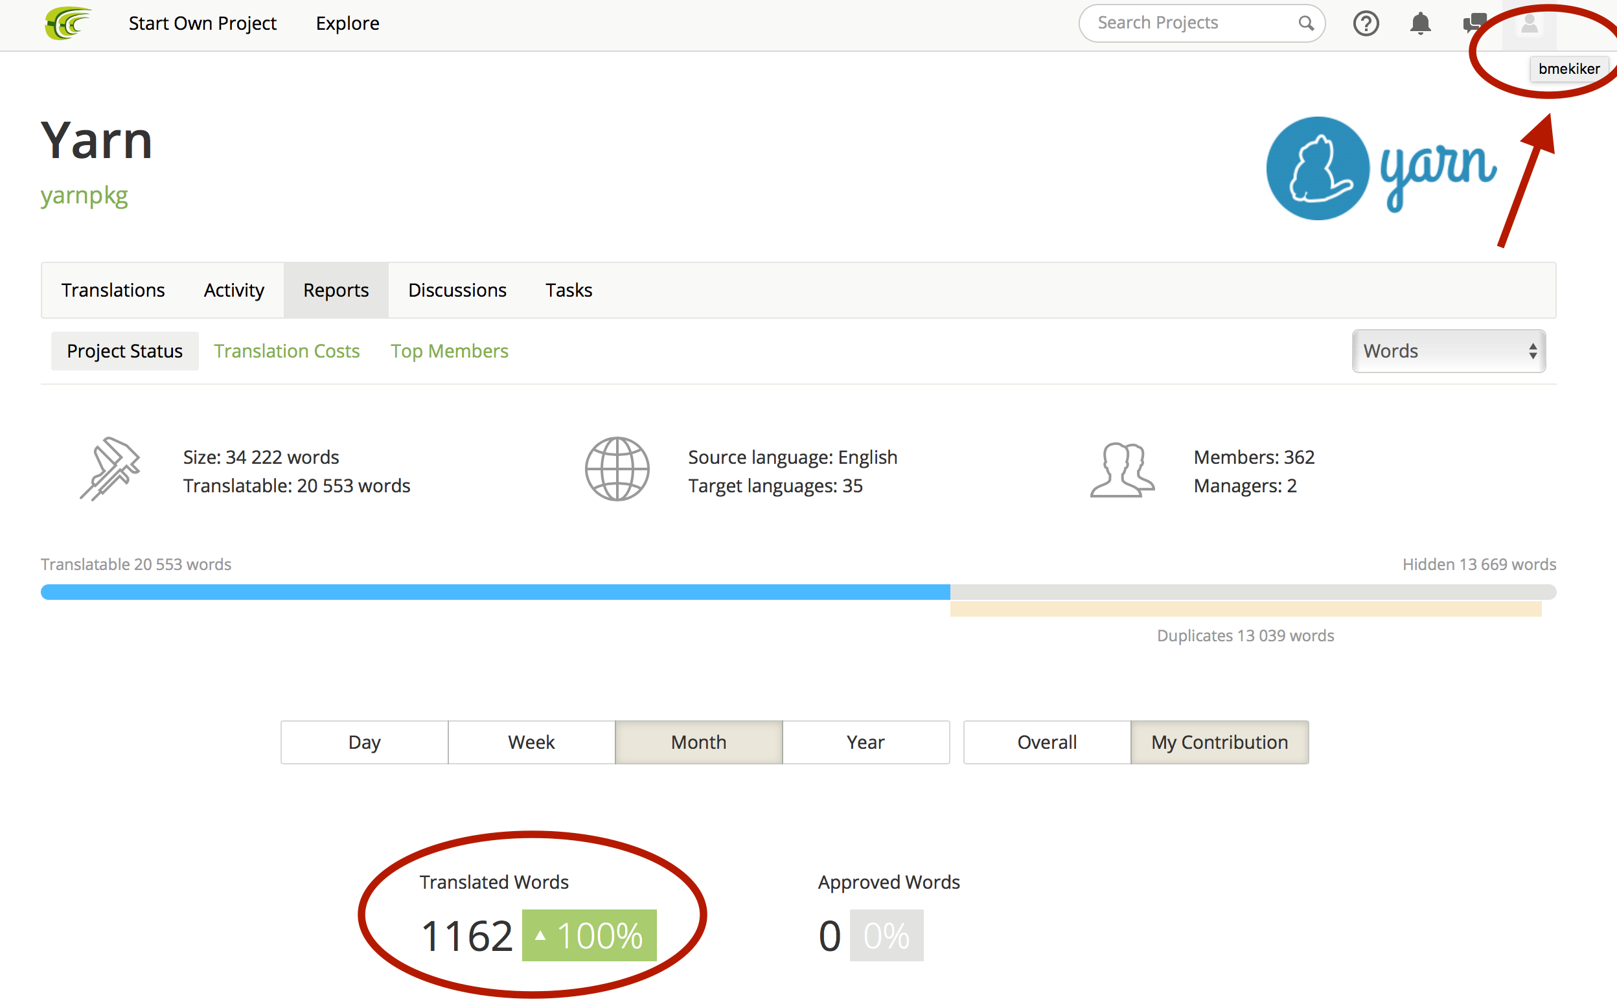This screenshot has width=1617, height=1006.
Task: Open the Crowdin logo home link
Action: pos(67,23)
